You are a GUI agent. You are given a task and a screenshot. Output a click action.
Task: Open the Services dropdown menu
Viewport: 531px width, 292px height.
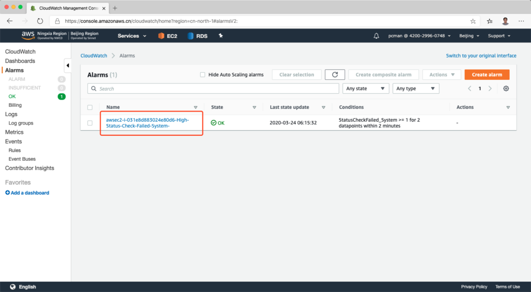tap(132, 36)
